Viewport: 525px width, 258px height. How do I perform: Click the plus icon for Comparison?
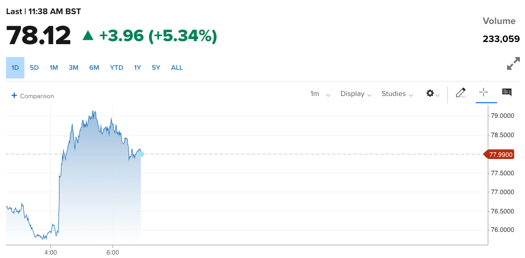14,96
